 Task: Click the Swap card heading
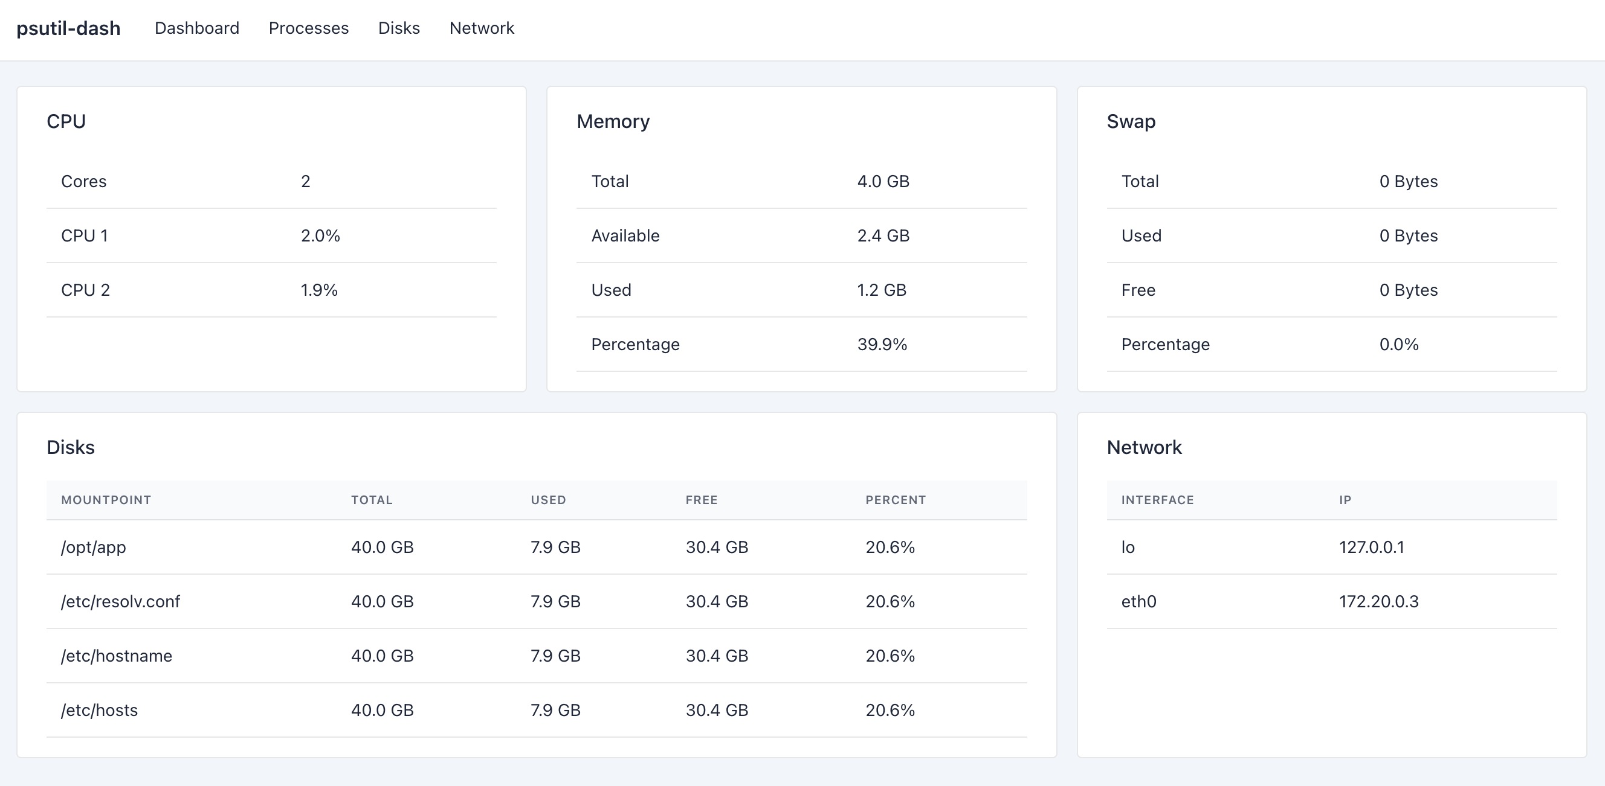1130,121
